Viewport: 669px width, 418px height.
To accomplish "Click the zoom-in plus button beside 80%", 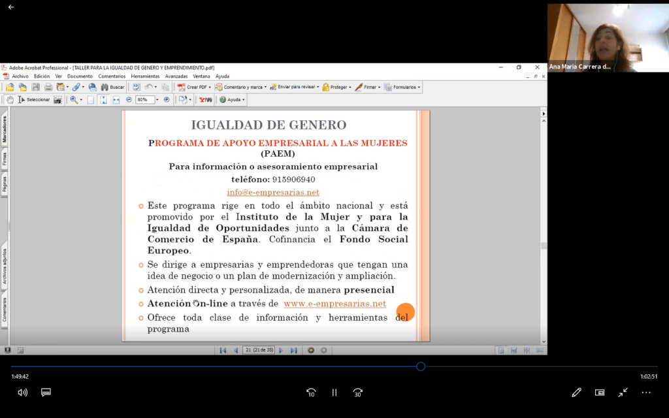I will [167, 100].
